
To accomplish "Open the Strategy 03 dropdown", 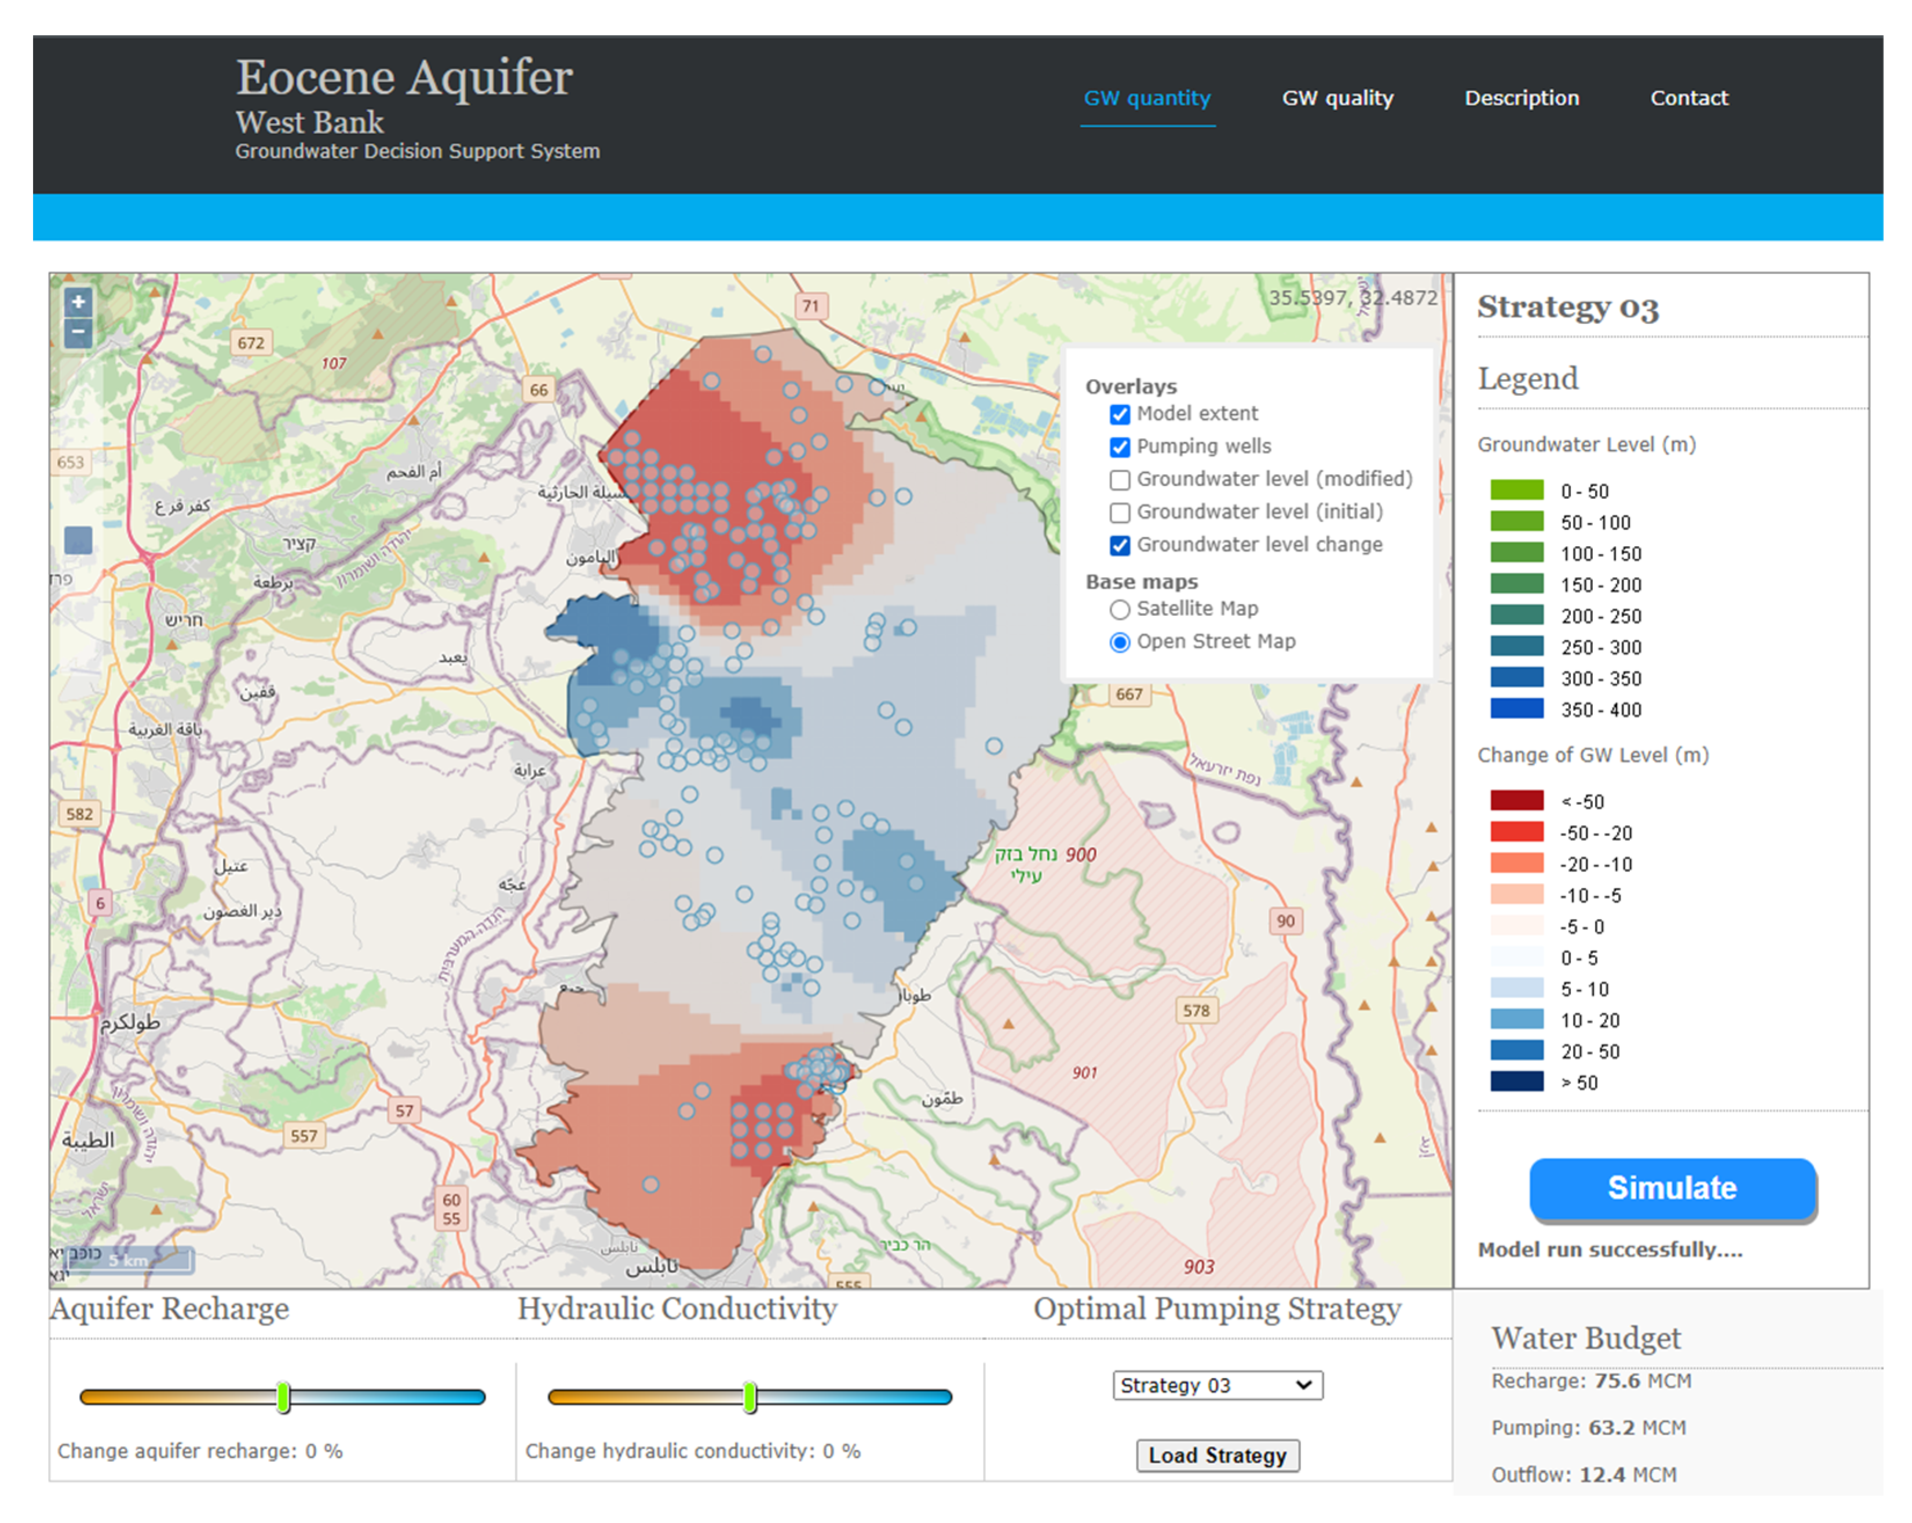I will point(1217,1385).
